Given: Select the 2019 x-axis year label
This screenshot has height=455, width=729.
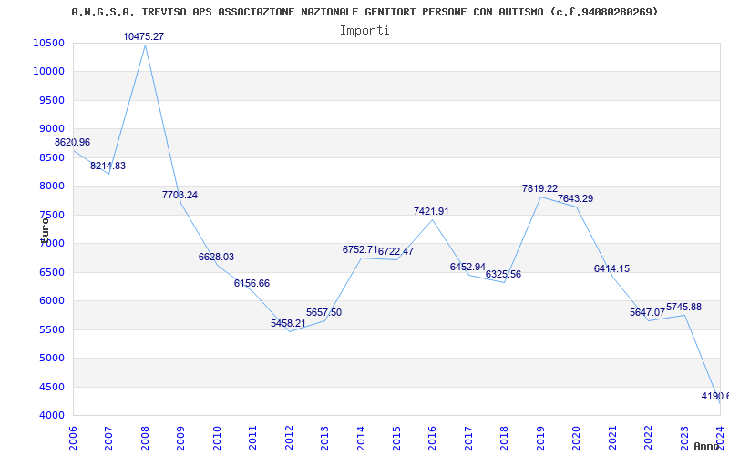Looking at the screenshot, I should point(540,439).
